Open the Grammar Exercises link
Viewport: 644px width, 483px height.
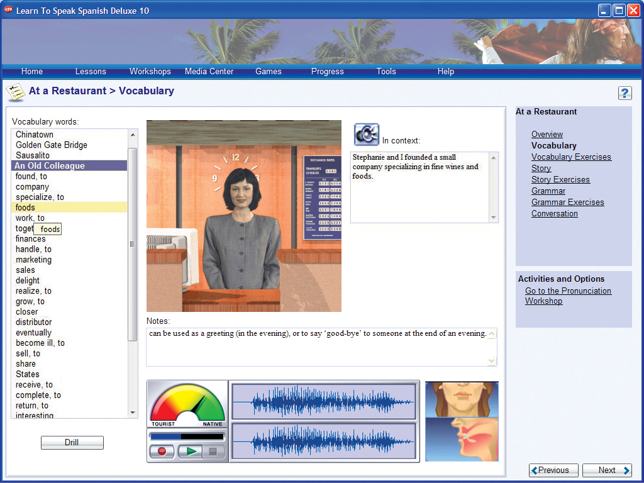click(x=567, y=203)
